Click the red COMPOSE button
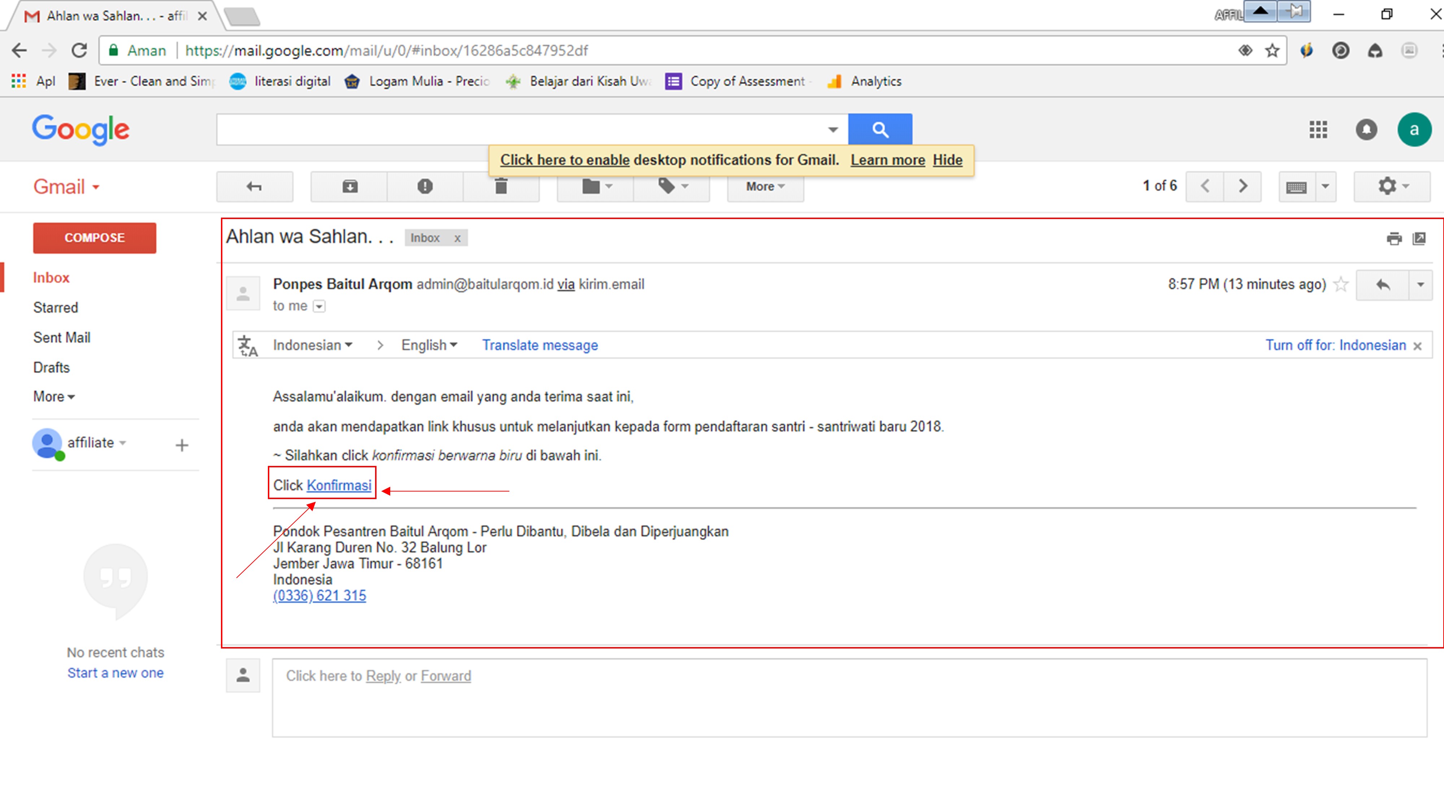The width and height of the screenshot is (1444, 812). (95, 237)
